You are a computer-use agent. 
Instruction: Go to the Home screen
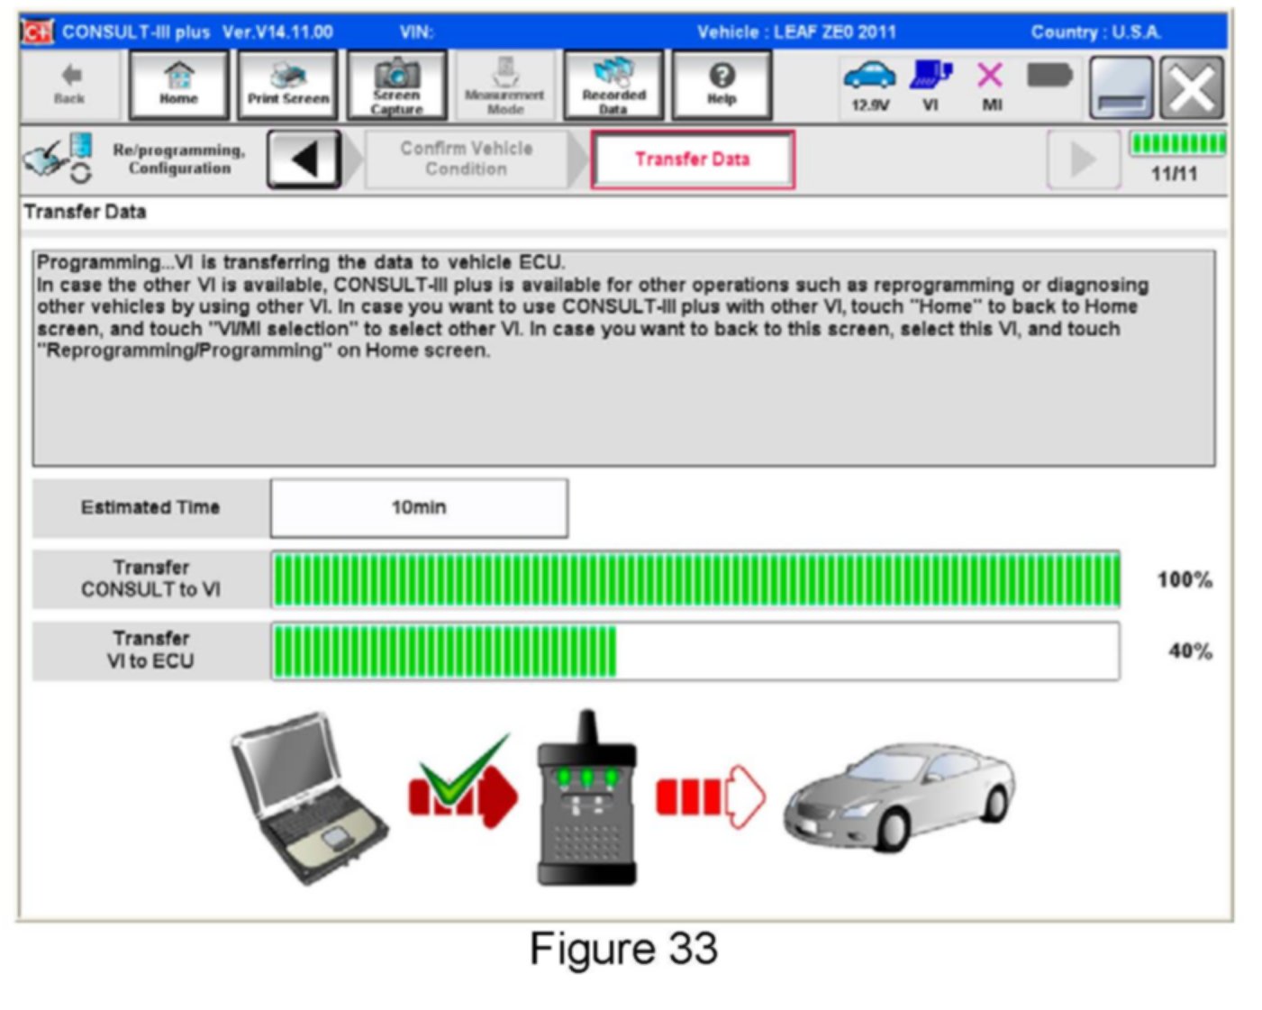178,86
